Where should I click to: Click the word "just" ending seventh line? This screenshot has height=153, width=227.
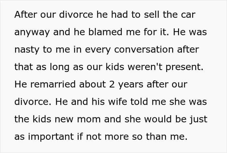click(198, 120)
